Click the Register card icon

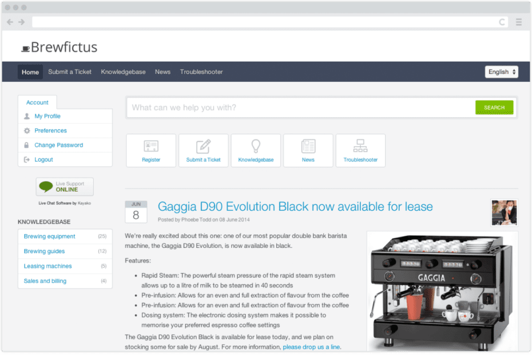pos(151,146)
